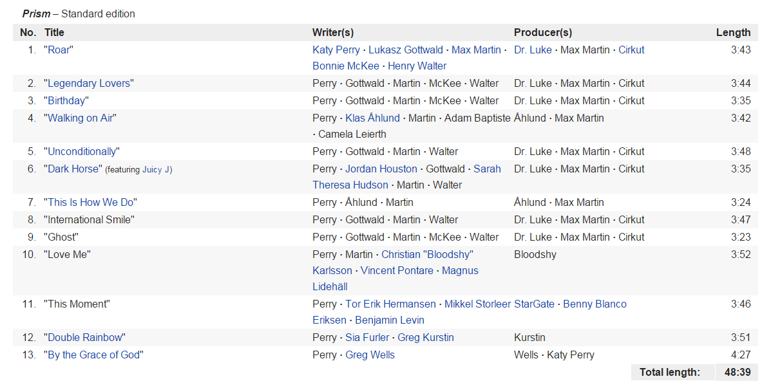The width and height of the screenshot is (771, 388).
Task: Click the "Writer(s)" column header
Action: click(x=333, y=32)
